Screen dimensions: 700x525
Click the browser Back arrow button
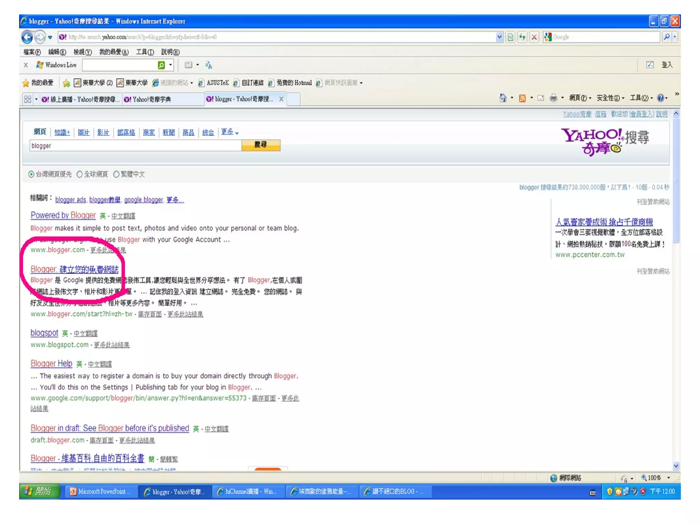pos(27,37)
